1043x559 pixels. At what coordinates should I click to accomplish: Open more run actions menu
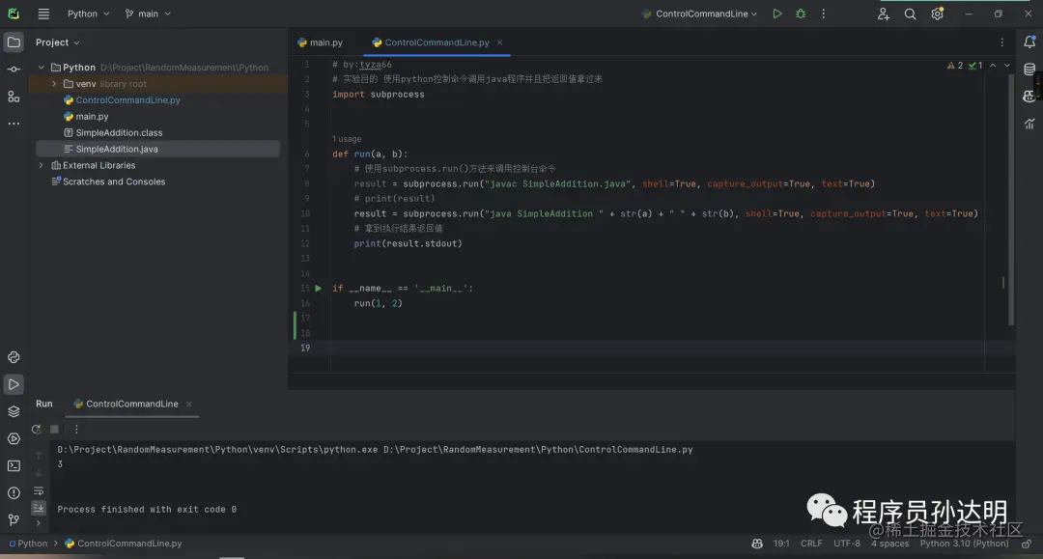coord(824,14)
